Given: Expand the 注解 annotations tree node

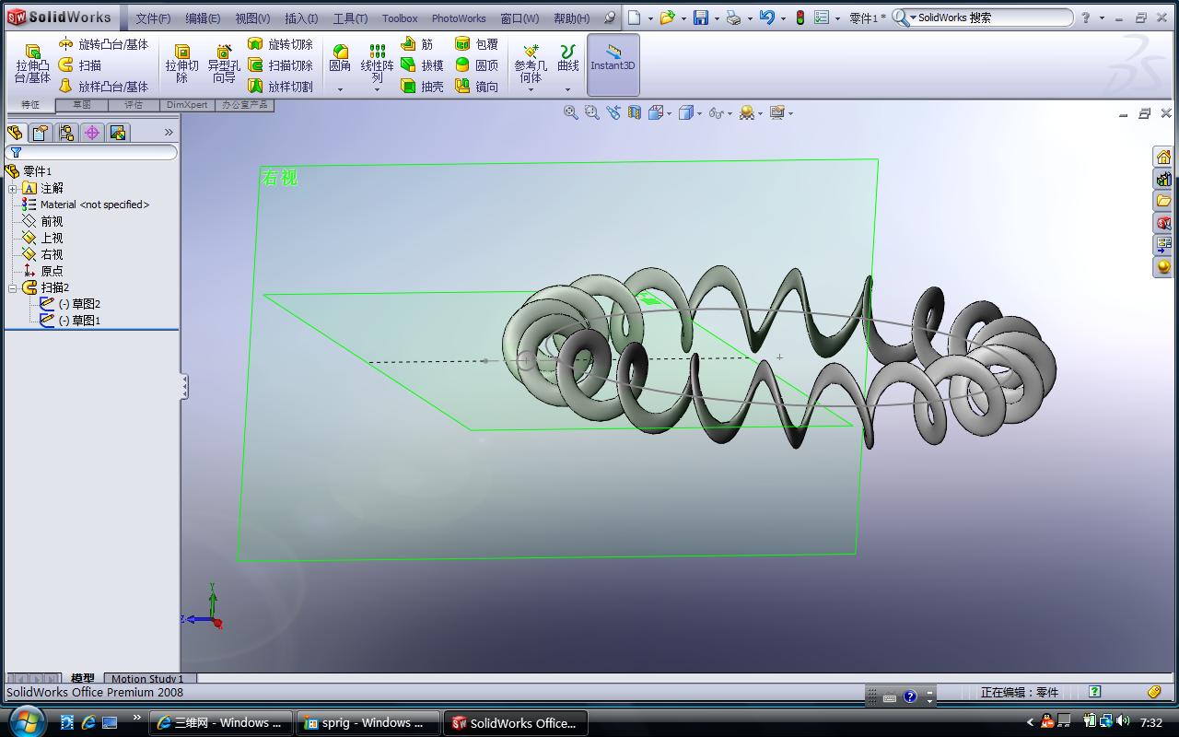Looking at the screenshot, I should [x=13, y=189].
